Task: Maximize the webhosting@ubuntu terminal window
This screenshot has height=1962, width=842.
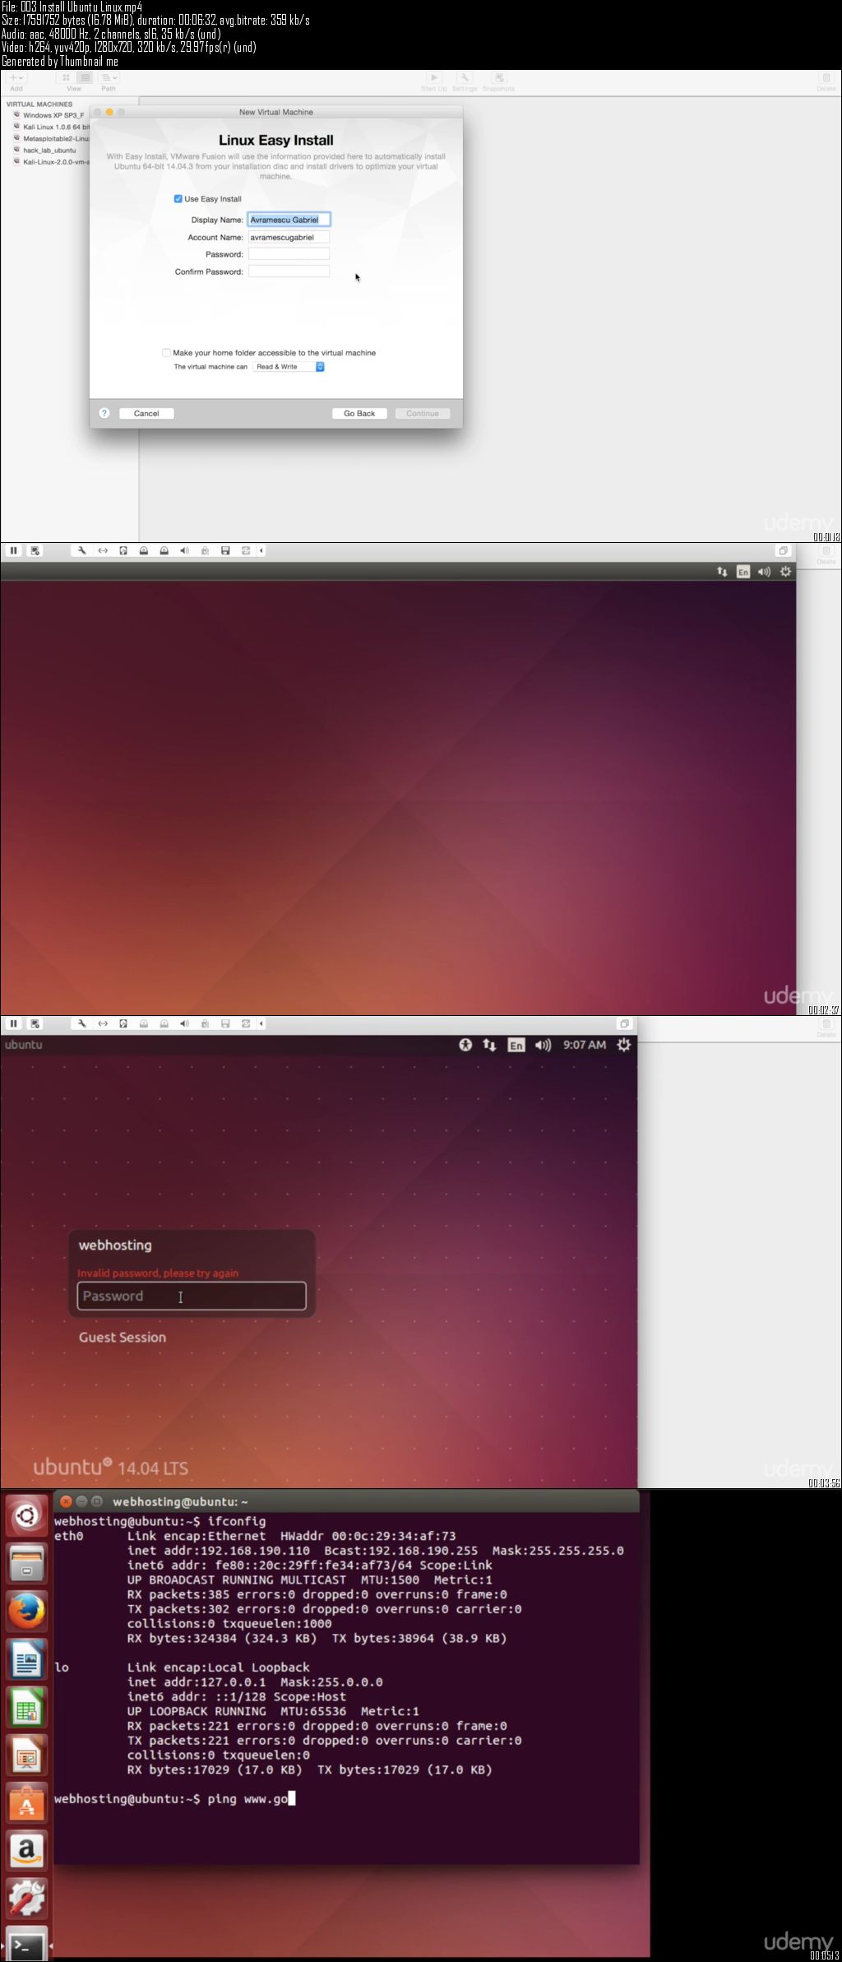Action: [x=96, y=1501]
